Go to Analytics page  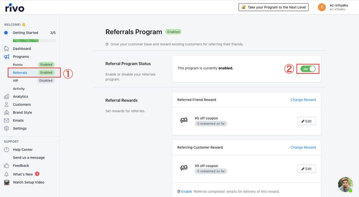[20, 96]
